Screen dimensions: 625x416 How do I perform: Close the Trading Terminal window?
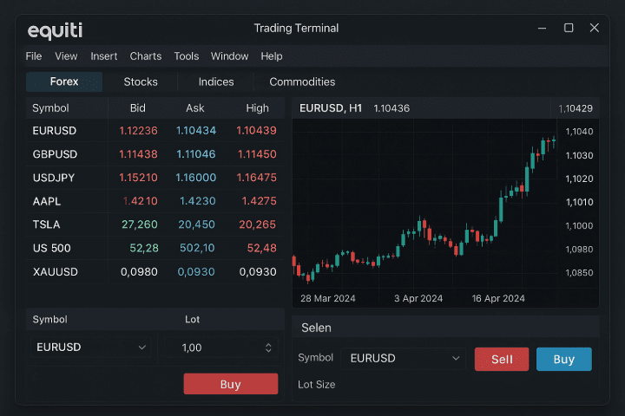[595, 28]
